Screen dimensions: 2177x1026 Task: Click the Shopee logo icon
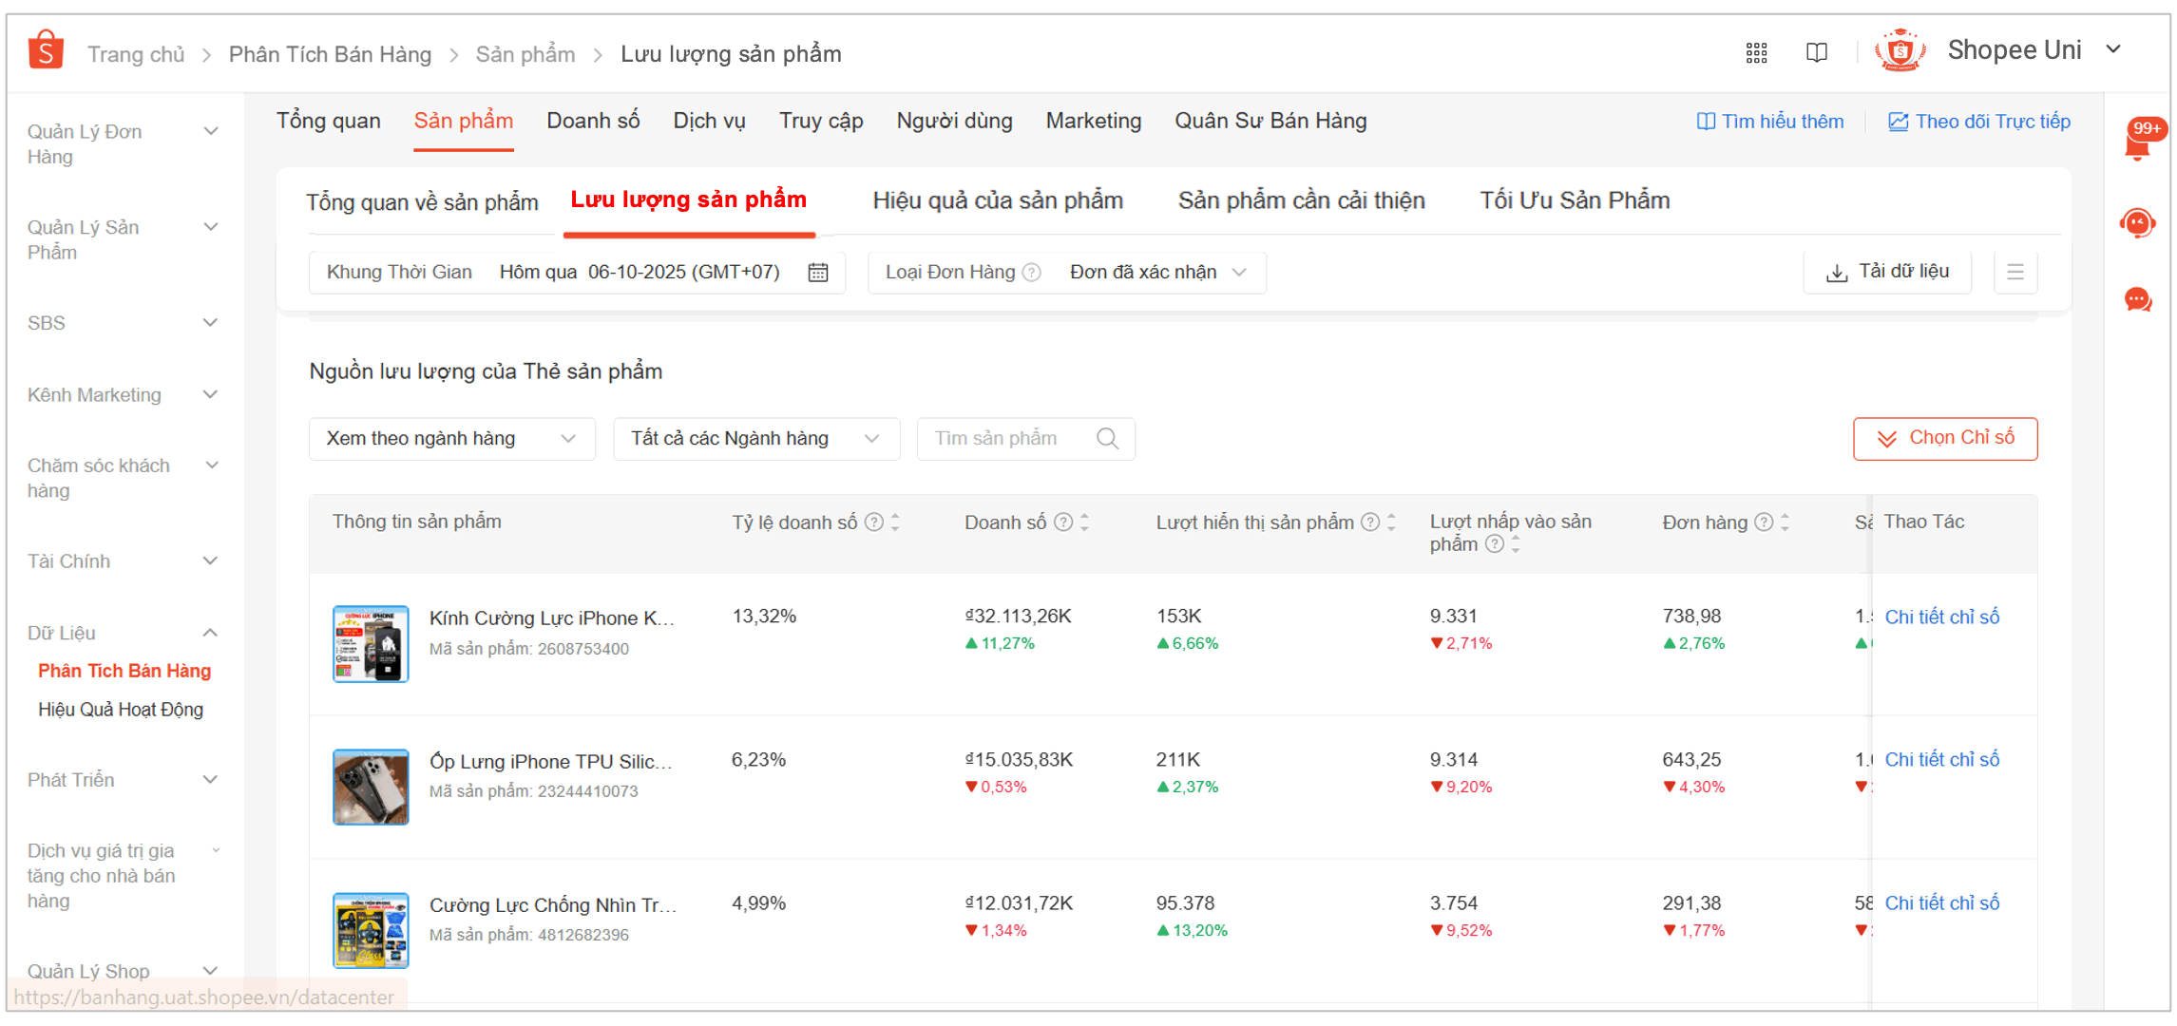pyautogui.click(x=46, y=50)
